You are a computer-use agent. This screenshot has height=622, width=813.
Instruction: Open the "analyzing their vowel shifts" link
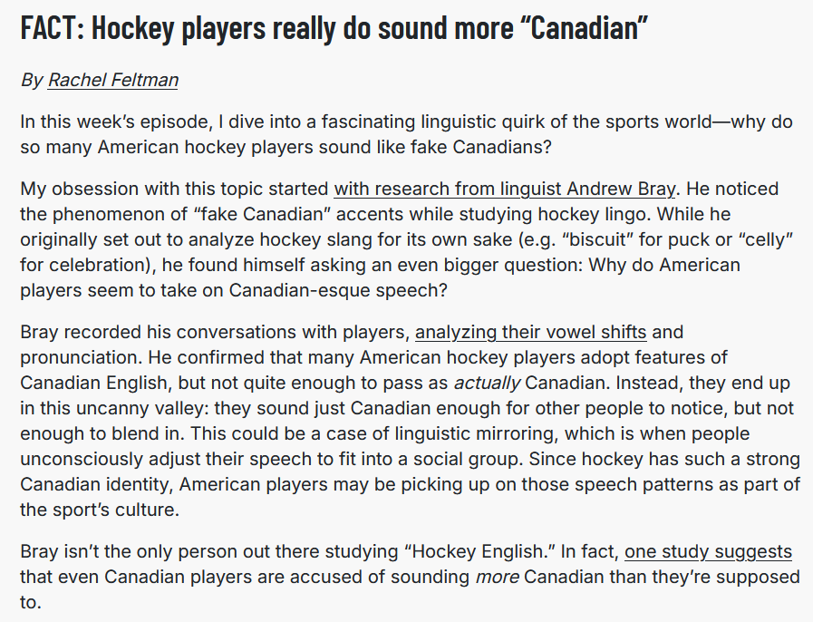(530, 332)
